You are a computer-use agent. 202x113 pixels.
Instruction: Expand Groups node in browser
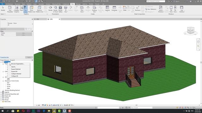click(x=1, y=100)
